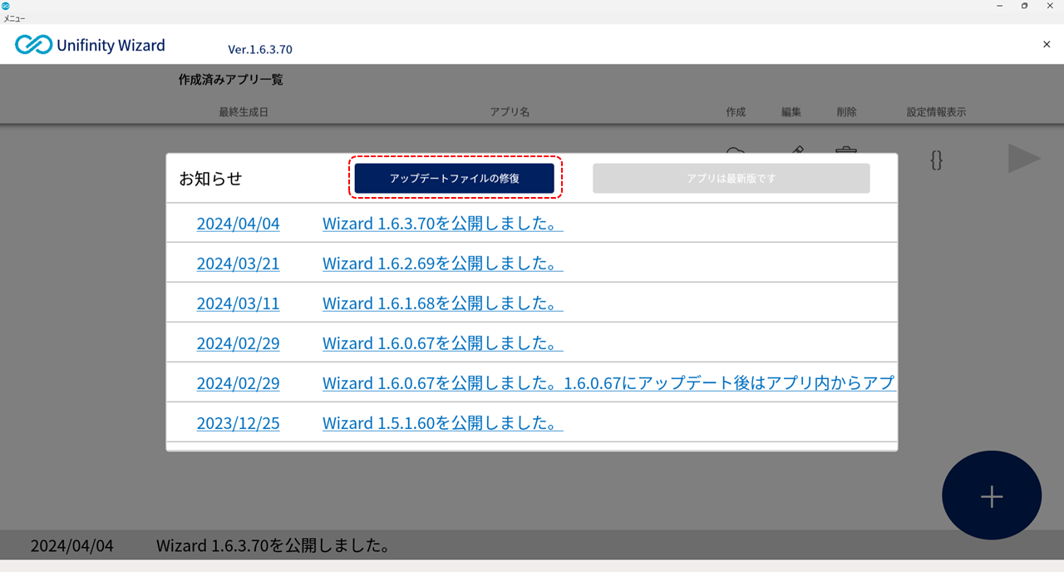Click the 編集 column header

[791, 112]
